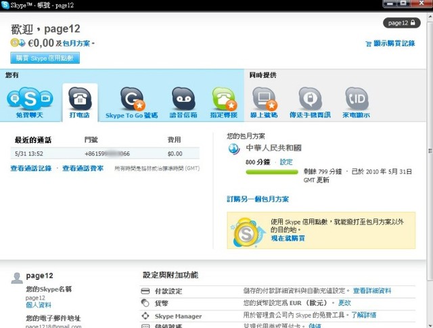Open the caller ID (來電顯示) icon
This screenshot has height=328, width=433.
click(357, 99)
